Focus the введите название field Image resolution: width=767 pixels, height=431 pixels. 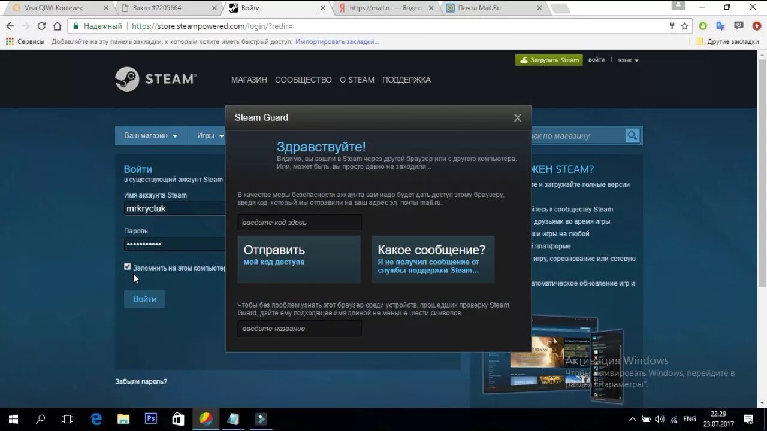click(300, 329)
